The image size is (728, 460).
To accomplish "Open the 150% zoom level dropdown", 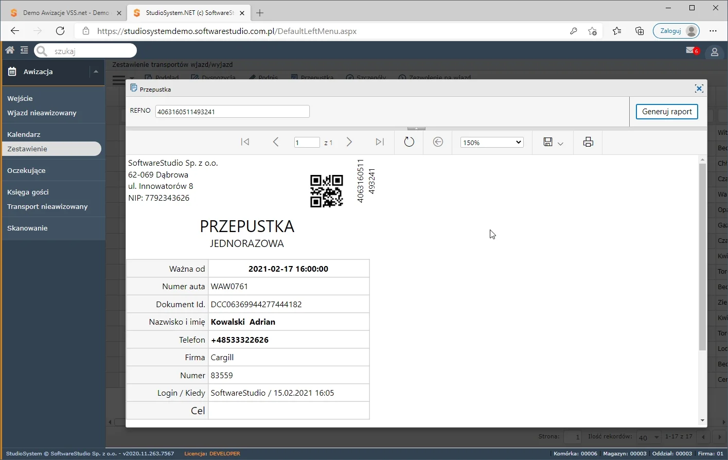I will coord(492,143).
